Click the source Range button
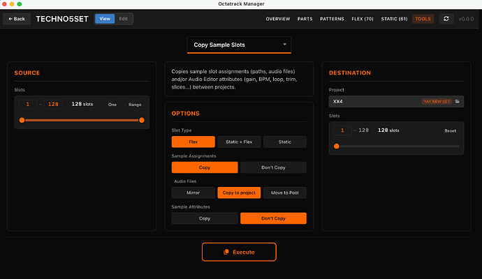Viewport: 482px width, 279px height. 135,105
